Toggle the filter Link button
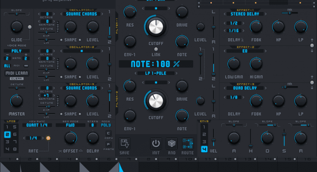This screenshot has width=317, height=172. click(157, 49)
